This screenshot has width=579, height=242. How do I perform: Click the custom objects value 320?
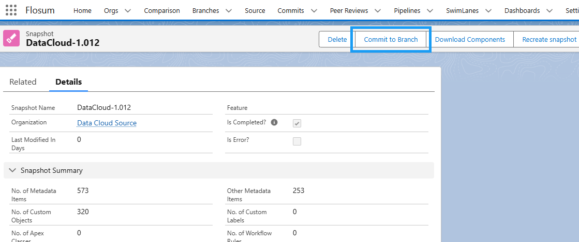point(83,212)
